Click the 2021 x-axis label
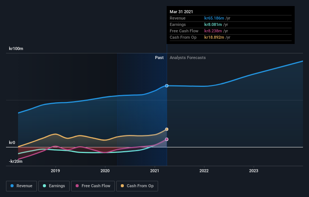This screenshot has height=197, width=309. pyautogui.click(x=154, y=171)
